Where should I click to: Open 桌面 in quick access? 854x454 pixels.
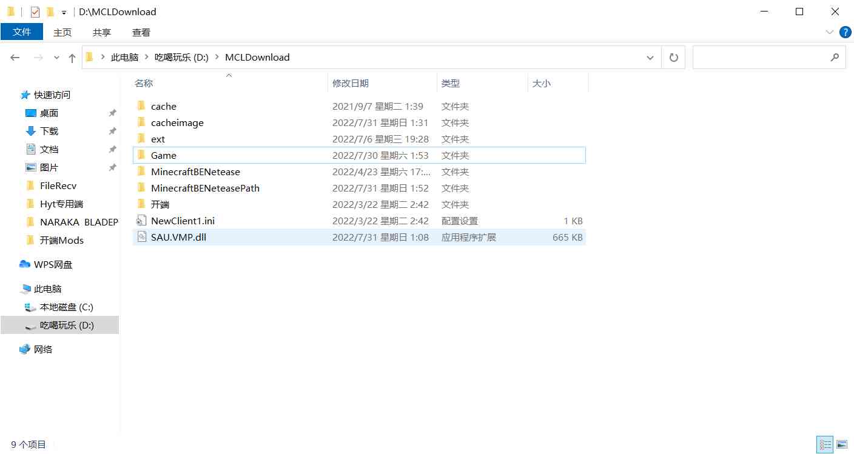pyautogui.click(x=49, y=113)
